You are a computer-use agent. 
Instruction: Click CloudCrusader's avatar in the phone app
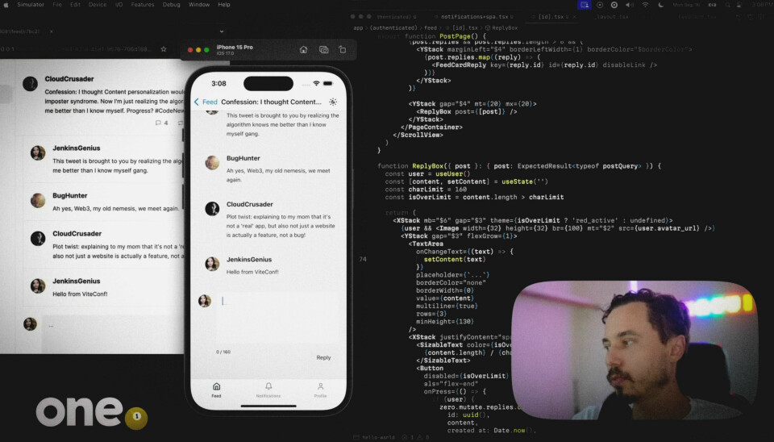tap(212, 208)
